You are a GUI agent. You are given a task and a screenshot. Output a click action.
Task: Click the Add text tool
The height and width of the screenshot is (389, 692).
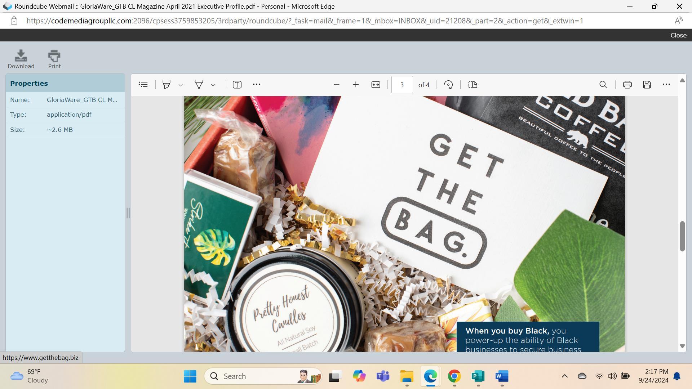click(237, 85)
